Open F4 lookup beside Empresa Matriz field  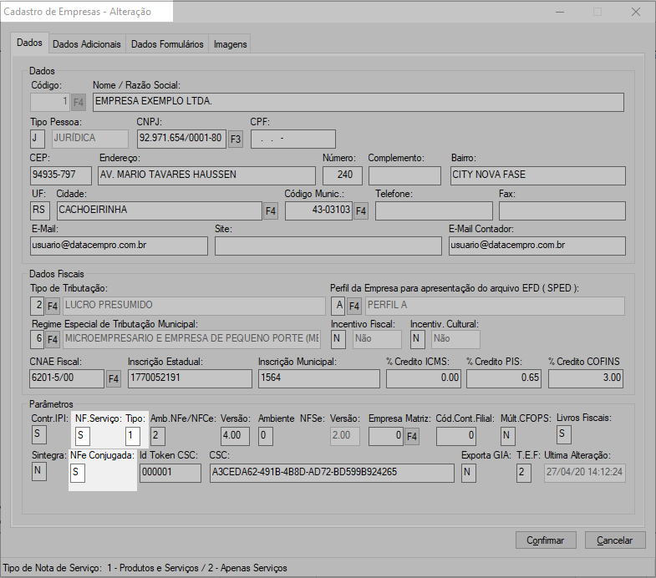[412, 437]
